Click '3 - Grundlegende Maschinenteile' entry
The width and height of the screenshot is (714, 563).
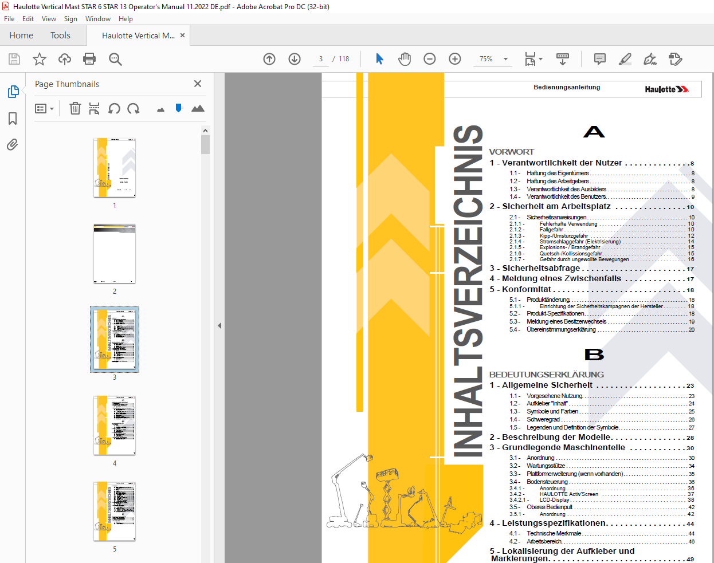[591, 448]
